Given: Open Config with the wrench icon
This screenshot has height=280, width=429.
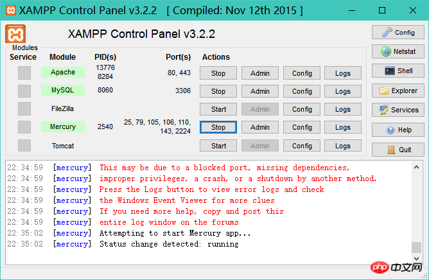Looking at the screenshot, I should [398, 32].
